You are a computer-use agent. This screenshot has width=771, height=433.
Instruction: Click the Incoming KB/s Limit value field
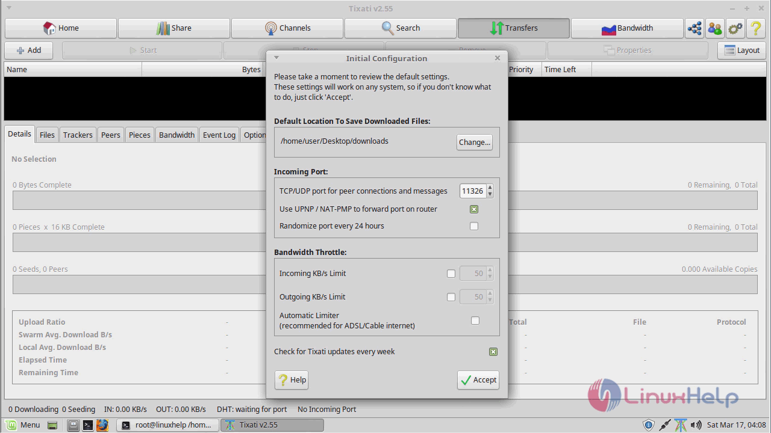point(472,274)
